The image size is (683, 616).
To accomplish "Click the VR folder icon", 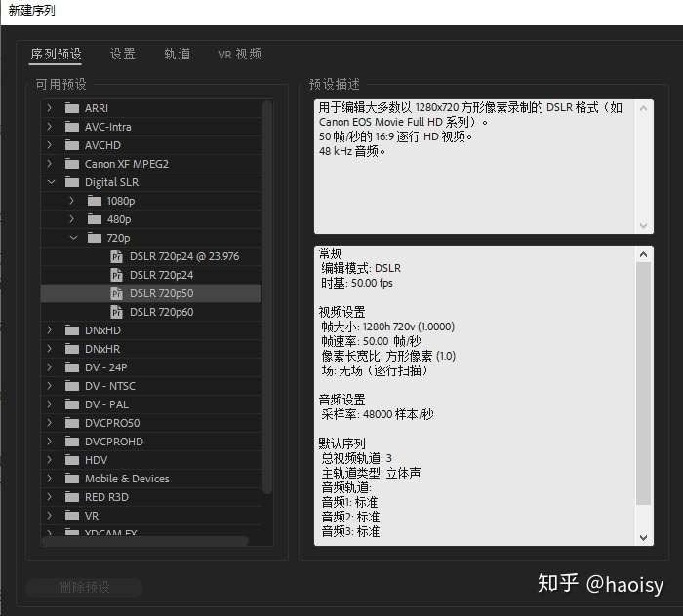I will click(x=72, y=516).
